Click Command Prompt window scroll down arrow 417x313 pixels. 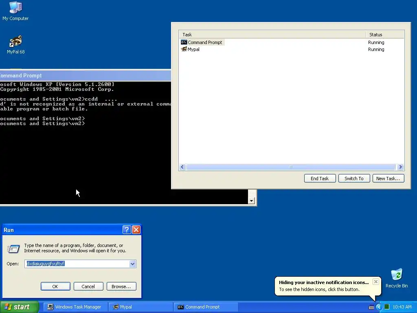(251, 201)
